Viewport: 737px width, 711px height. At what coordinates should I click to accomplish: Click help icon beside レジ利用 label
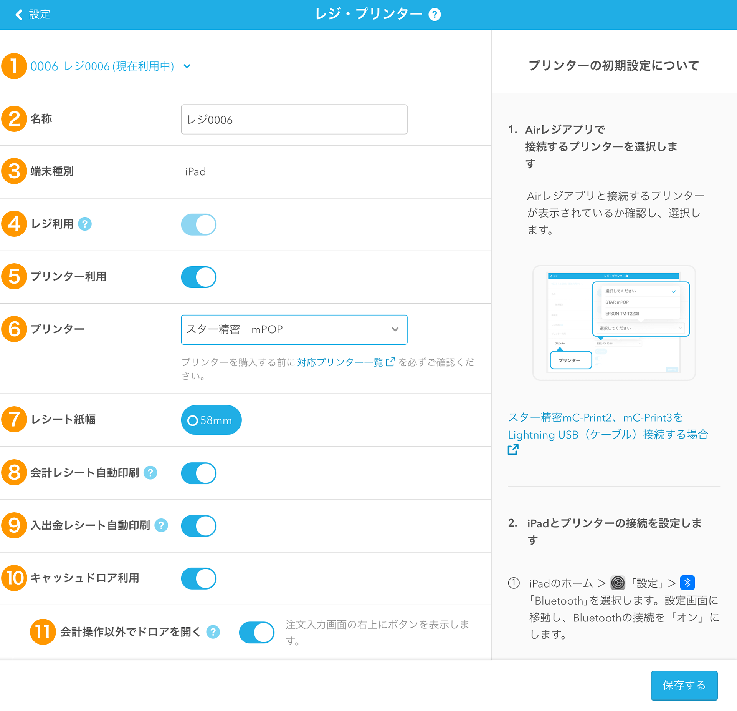pyautogui.click(x=85, y=224)
